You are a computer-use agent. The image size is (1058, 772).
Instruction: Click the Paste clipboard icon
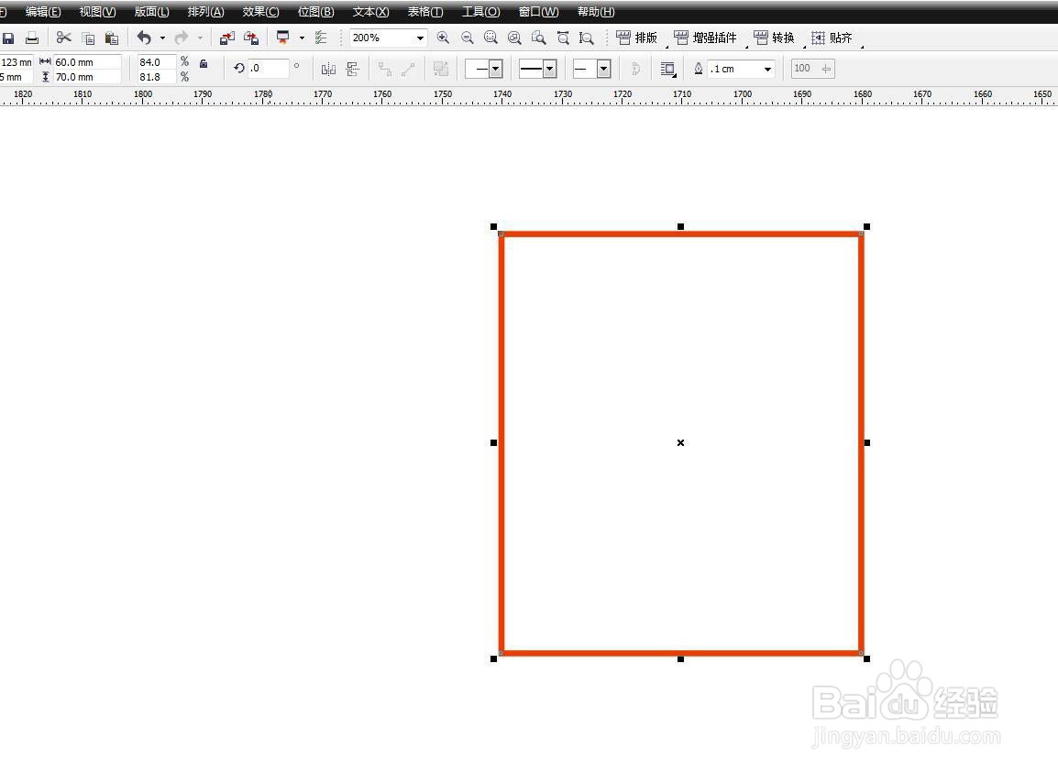point(112,38)
